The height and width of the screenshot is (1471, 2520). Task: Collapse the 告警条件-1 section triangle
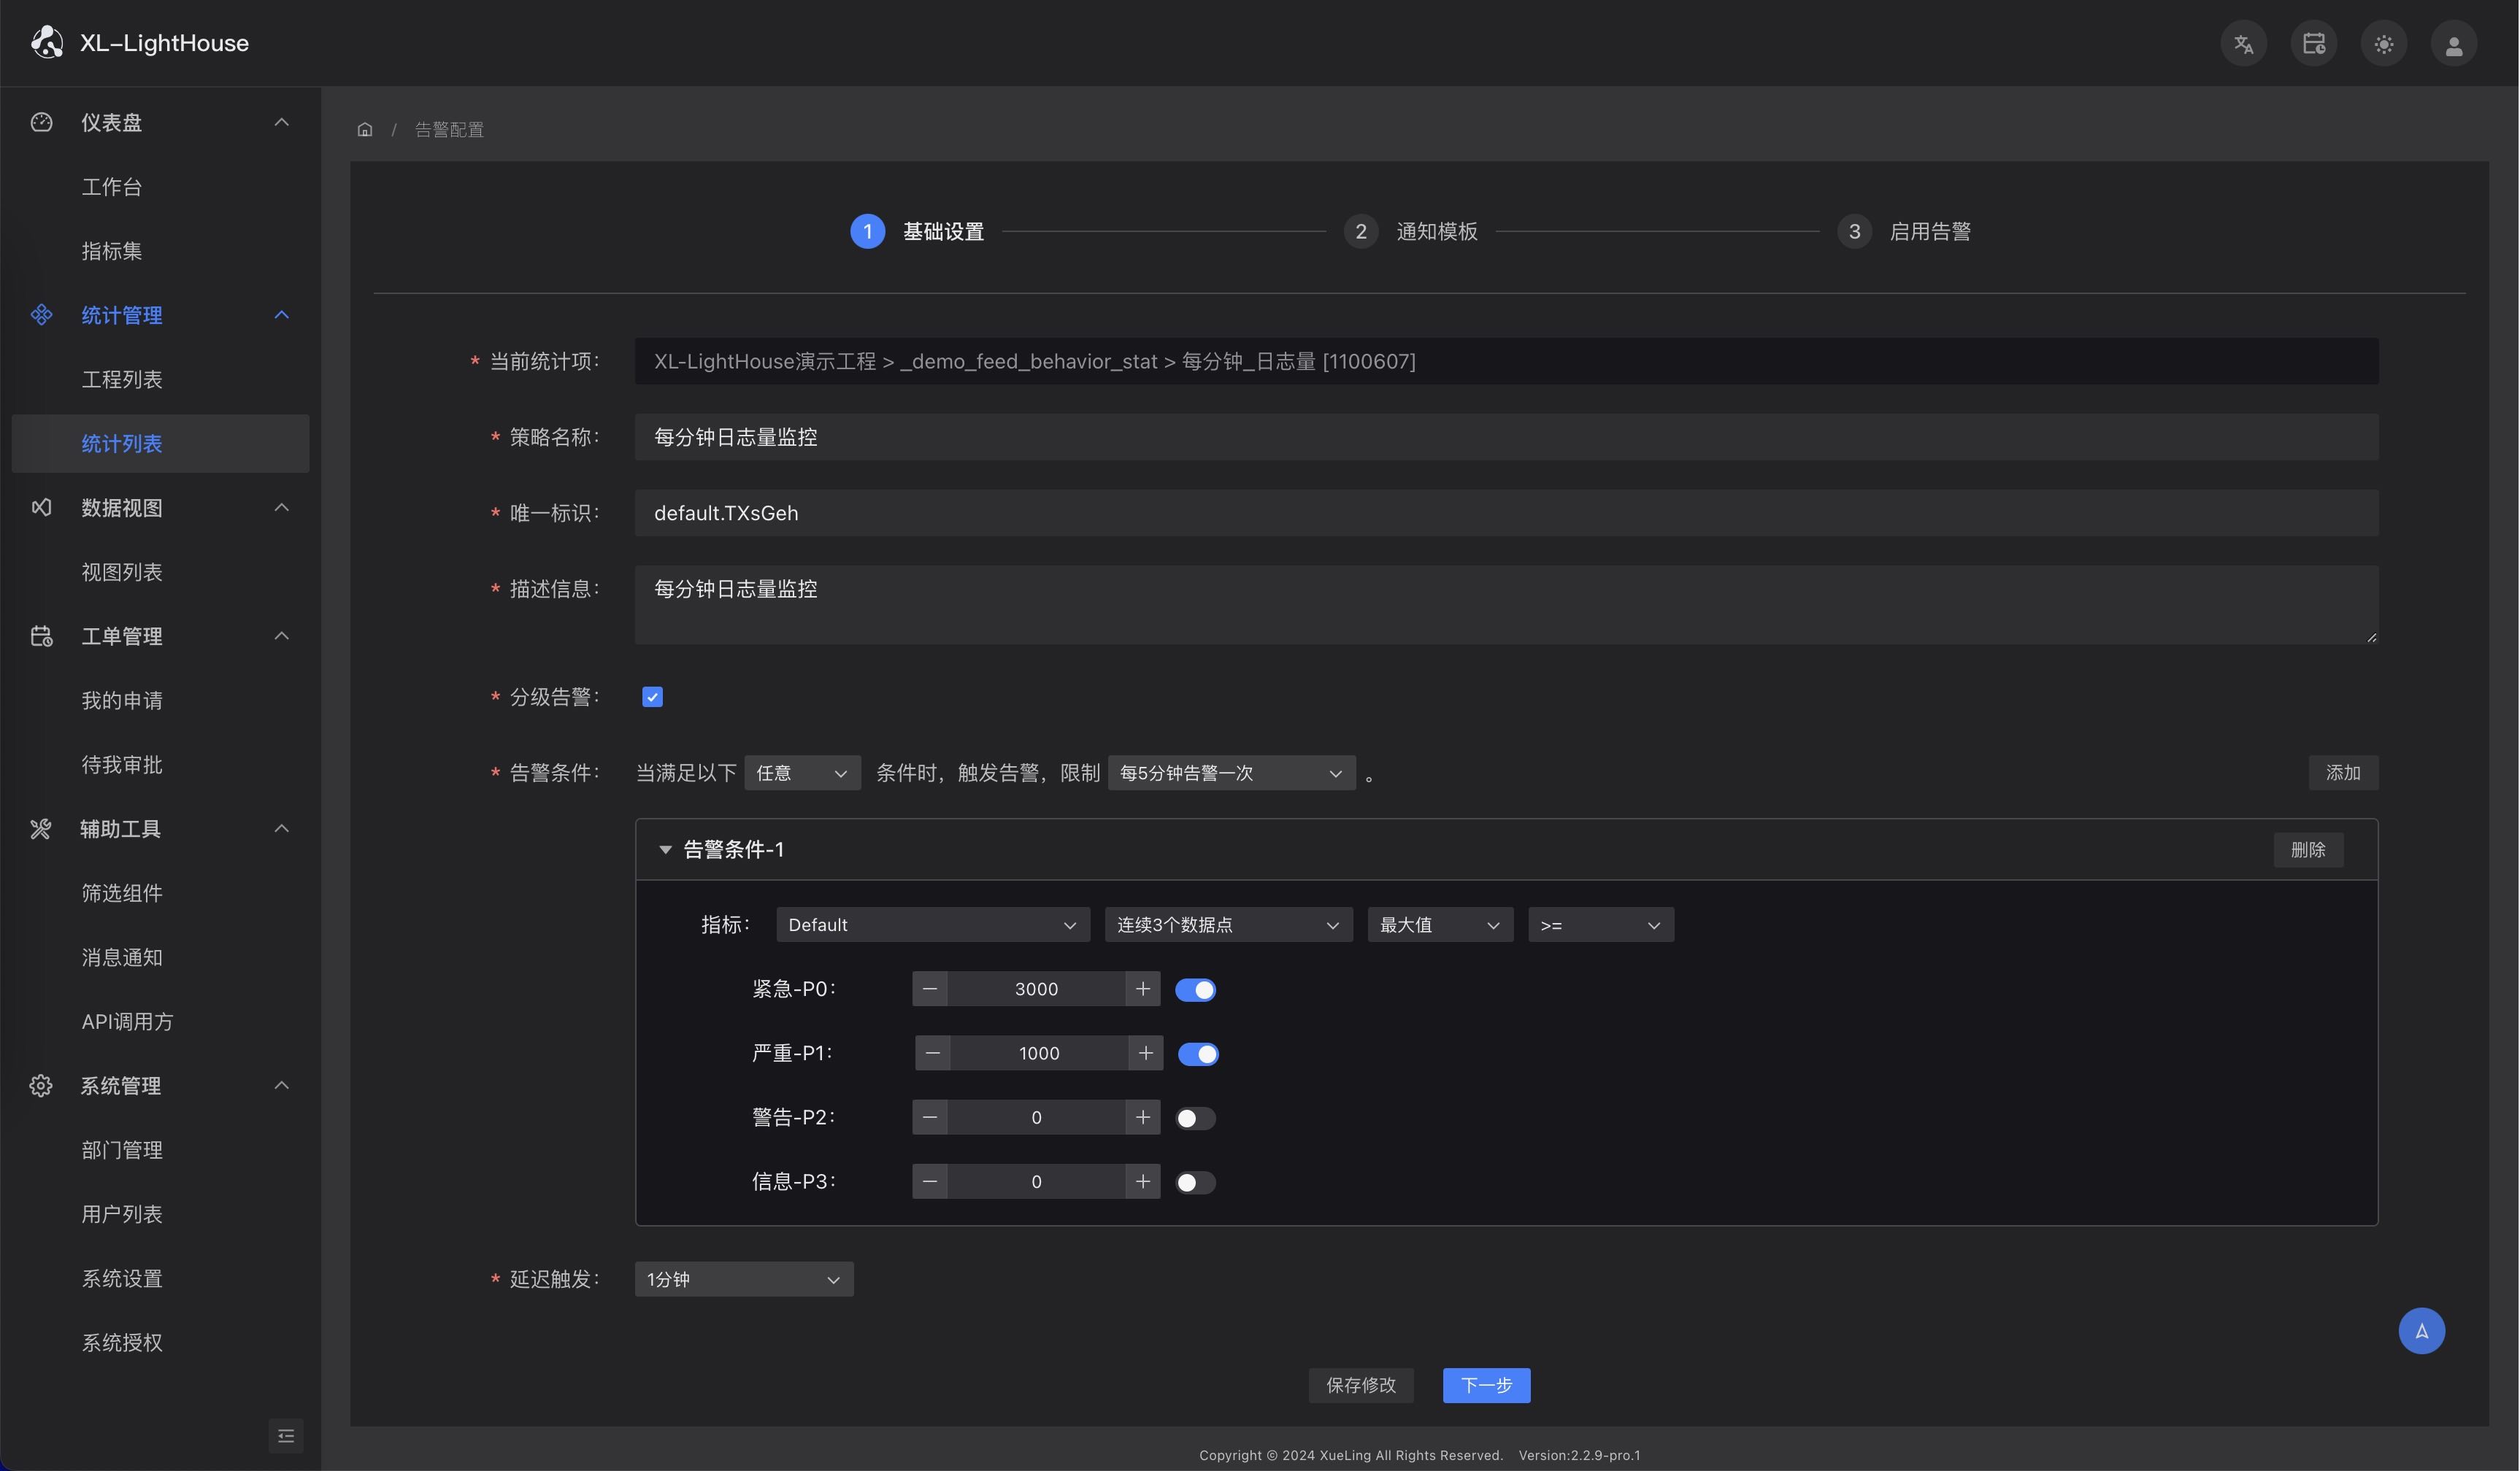tap(665, 851)
